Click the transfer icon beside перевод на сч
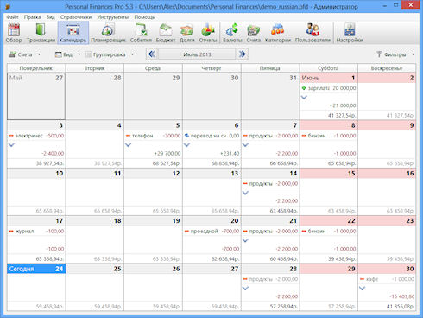This screenshot has width=423, height=318. point(186,136)
